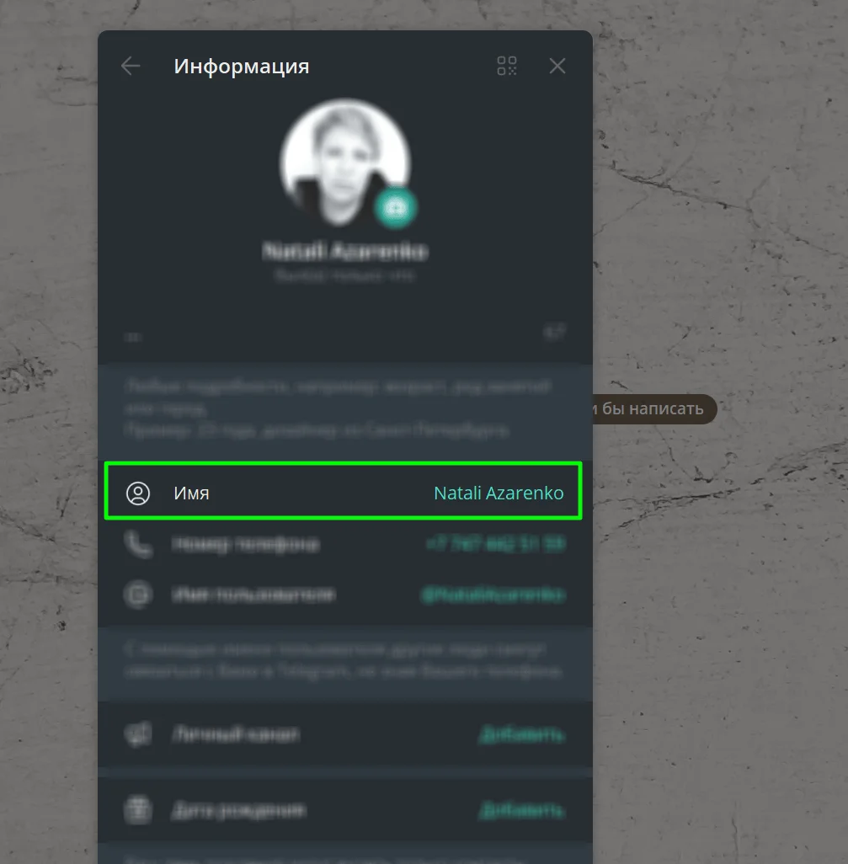Image resolution: width=848 pixels, height=864 pixels.
Task: Click the username value link
Action: pos(493,595)
